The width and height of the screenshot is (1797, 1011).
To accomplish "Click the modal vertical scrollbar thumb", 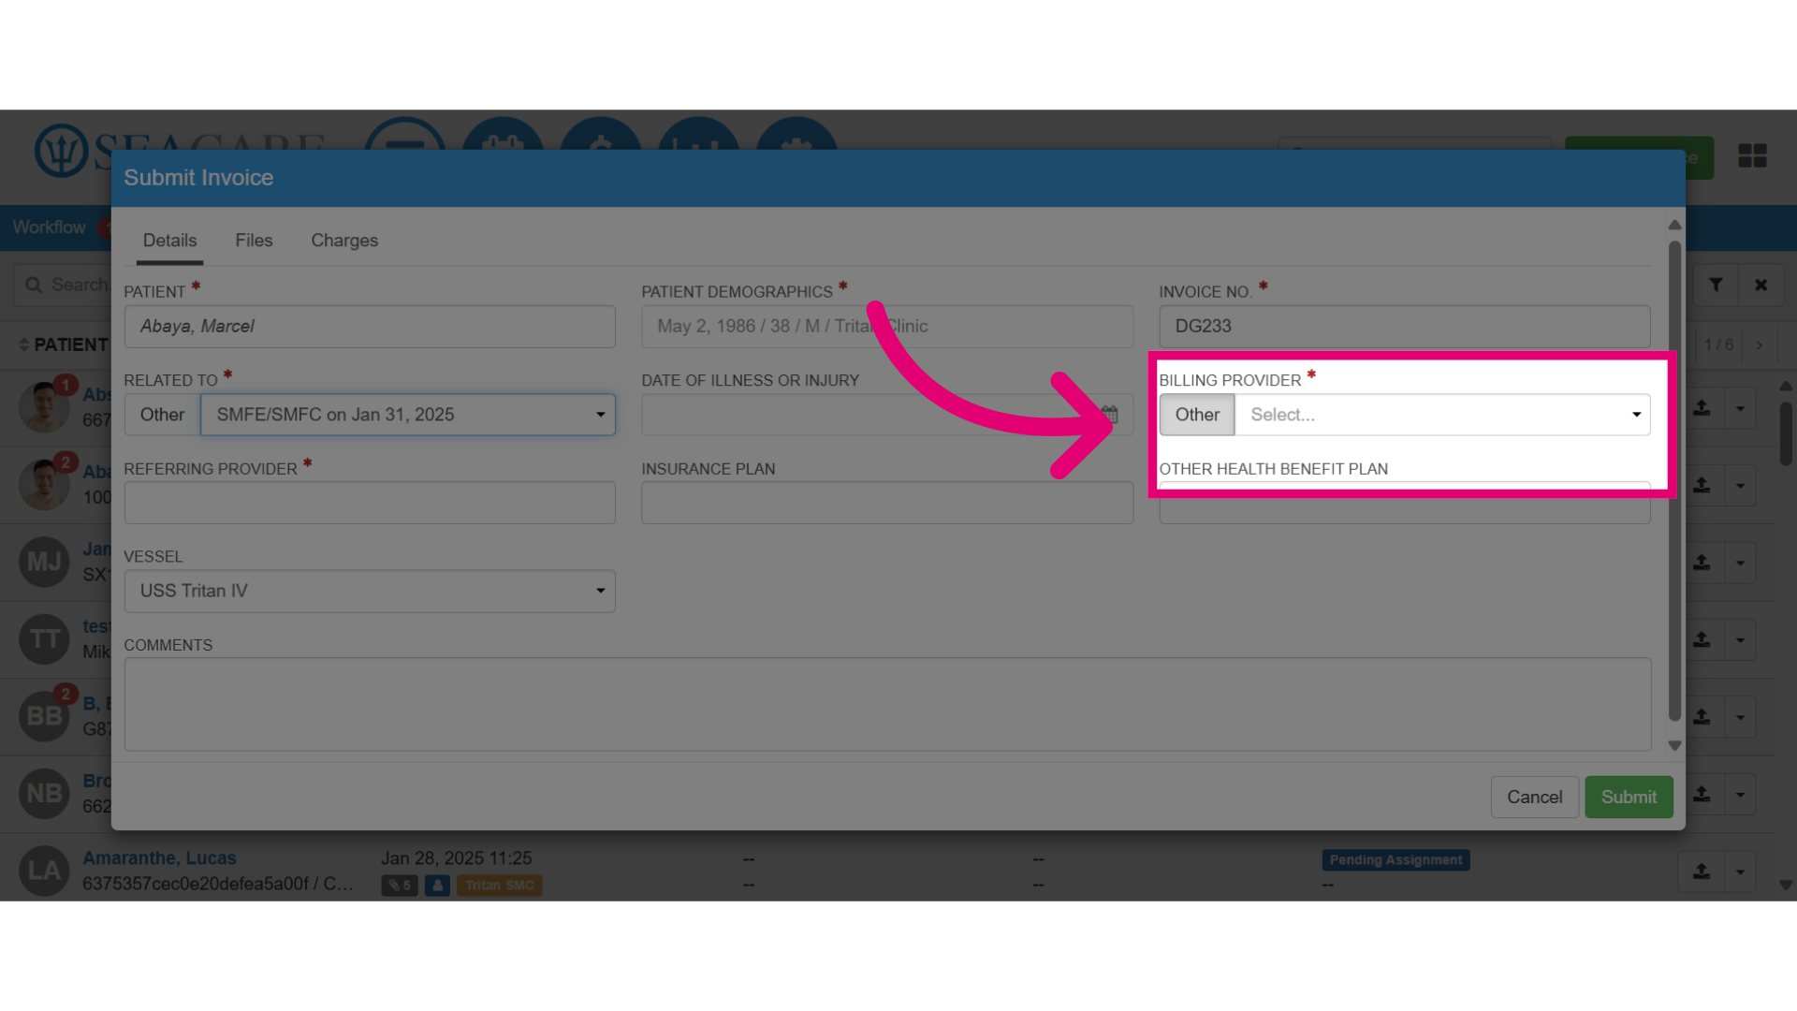I will 1674,481.
